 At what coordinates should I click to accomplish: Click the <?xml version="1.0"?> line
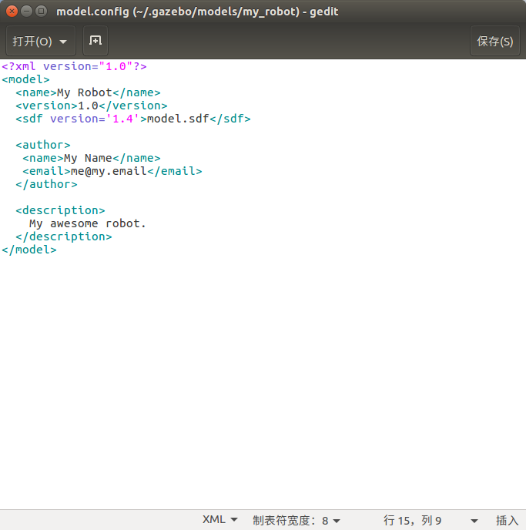[x=75, y=66]
